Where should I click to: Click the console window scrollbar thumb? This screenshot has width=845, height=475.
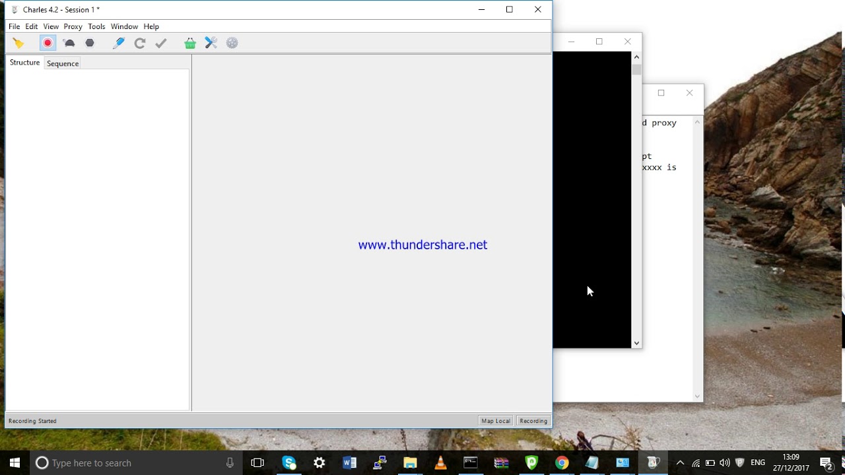point(636,69)
